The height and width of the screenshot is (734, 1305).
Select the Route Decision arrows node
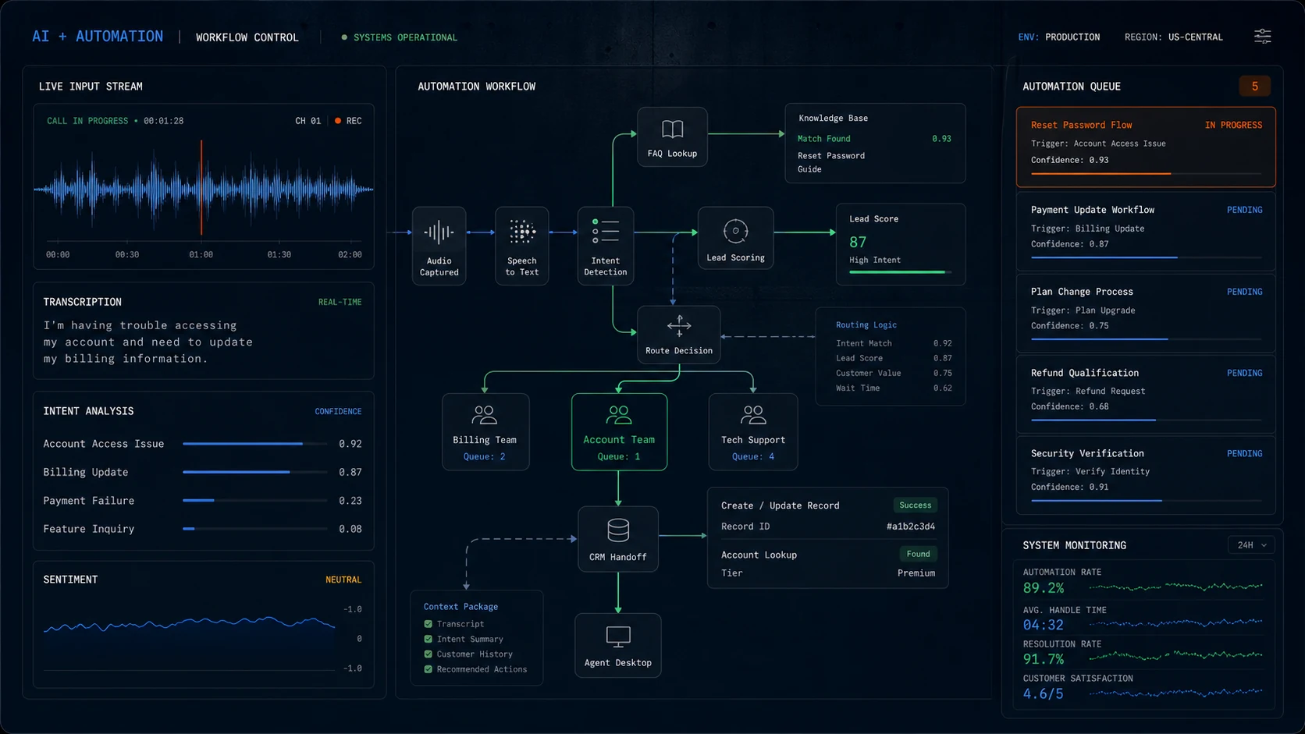pos(678,335)
